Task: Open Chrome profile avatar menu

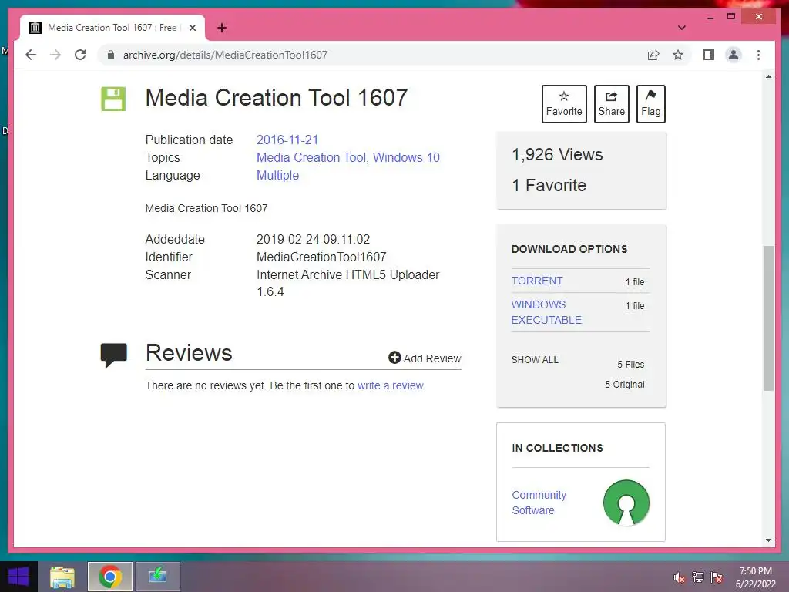Action: tap(734, 55)
